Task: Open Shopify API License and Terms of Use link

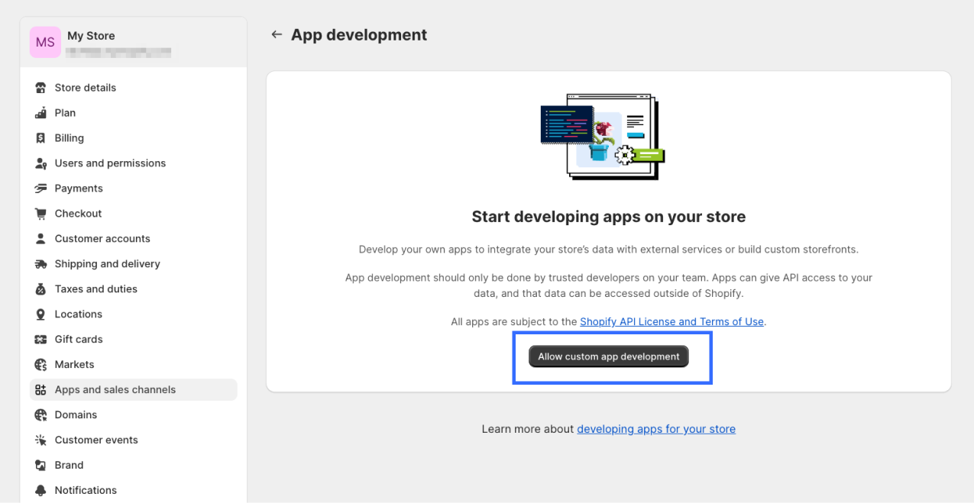Action: (x=671, y=322)
